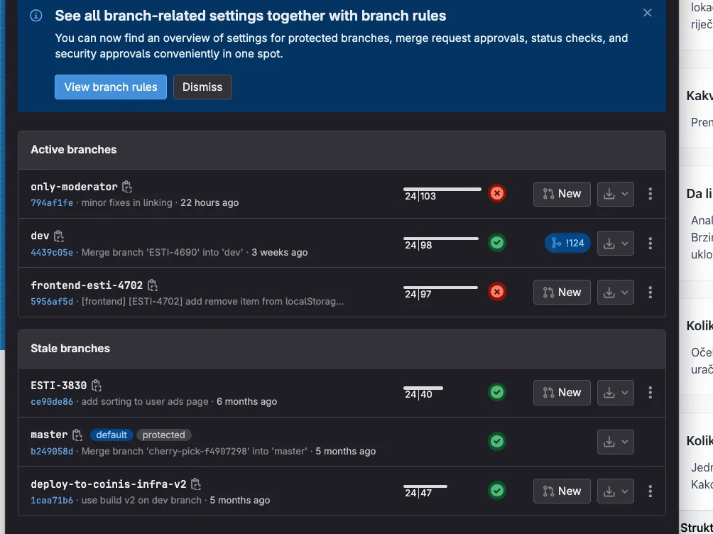This screenshot has width=713, height=534.
Task: Open more actions menu for ESTI-3830
Action: tap(650, 392)
